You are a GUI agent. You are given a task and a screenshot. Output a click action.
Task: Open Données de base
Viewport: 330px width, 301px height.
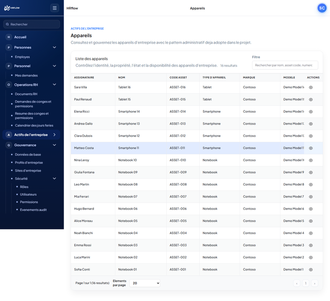click(28, 154)
